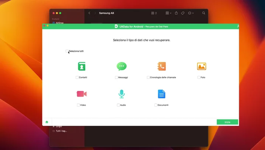The width and height of the screenshot is (265, 150).
Task: Check the Messaggi checkbox
Action: coord(116,77)
